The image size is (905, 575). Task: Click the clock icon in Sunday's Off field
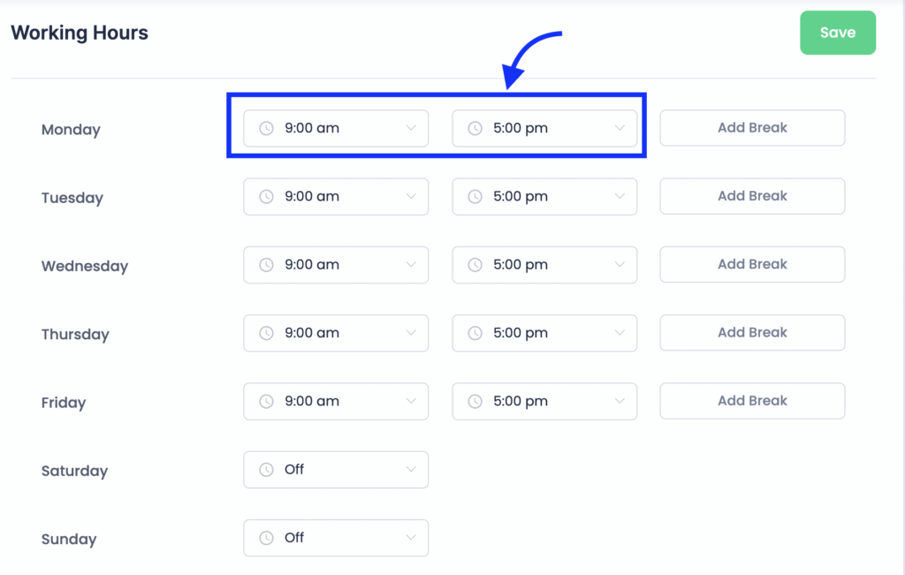point(266,538)
